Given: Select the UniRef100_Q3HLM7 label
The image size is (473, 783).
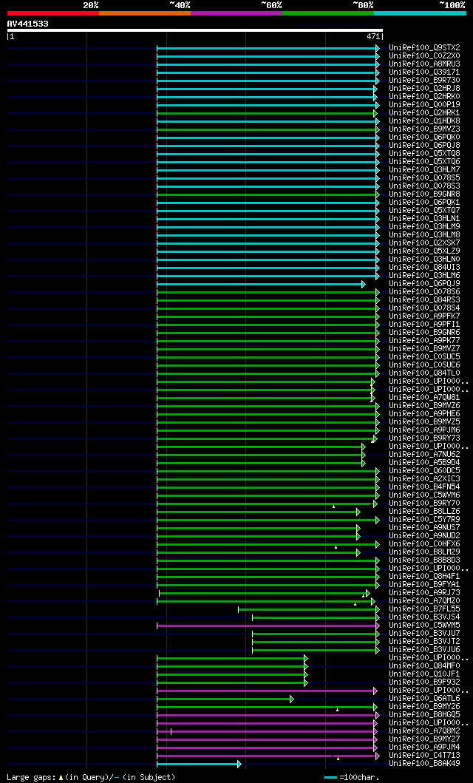Looking at the screenshot, I should point(425,169).
